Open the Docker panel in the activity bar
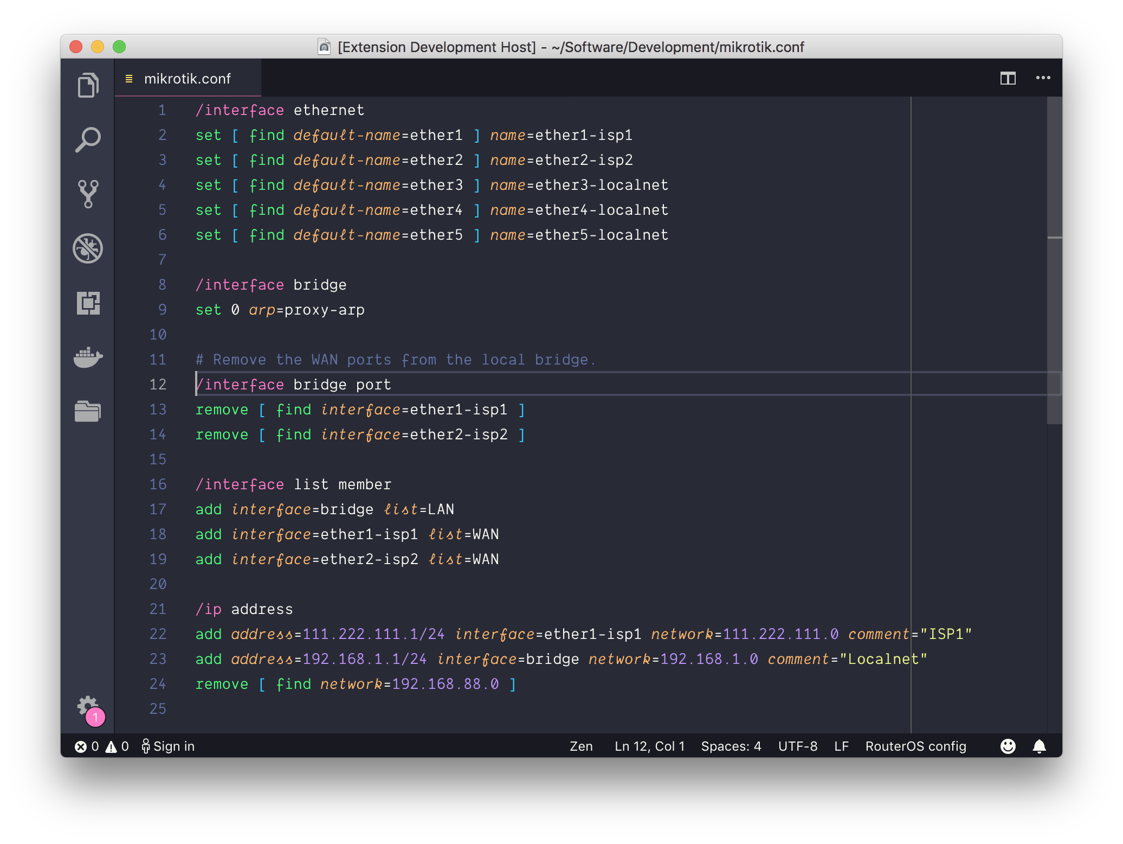 tap(88, 357)
